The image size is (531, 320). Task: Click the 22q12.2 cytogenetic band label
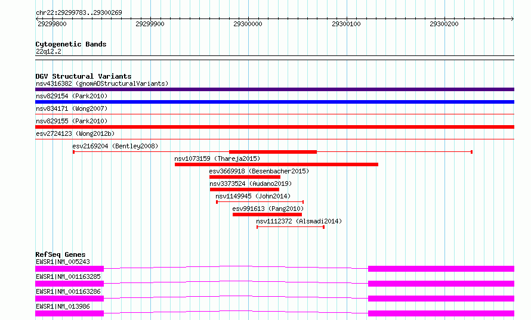click(48, 51)
